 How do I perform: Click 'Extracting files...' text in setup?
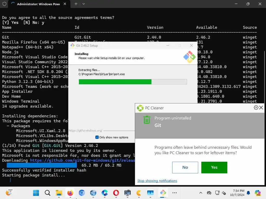pos(89,70)
